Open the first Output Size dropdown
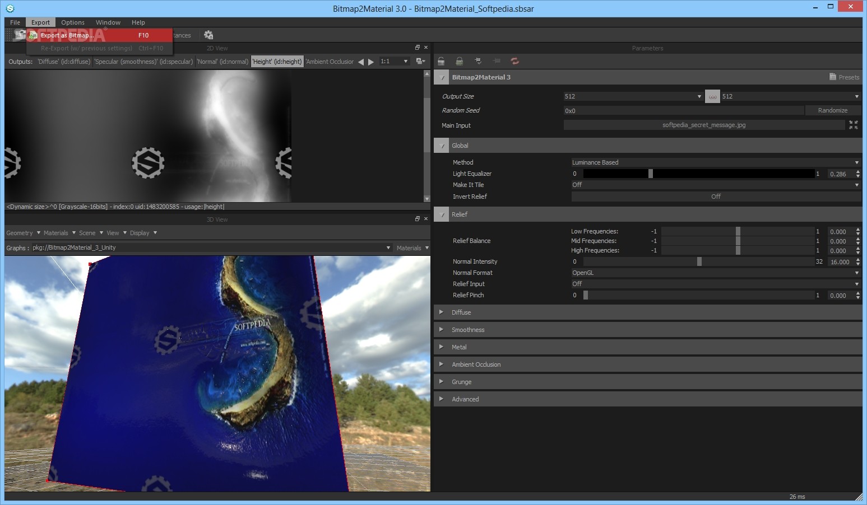This screenshot has width=867, height=505. [633, 96]
